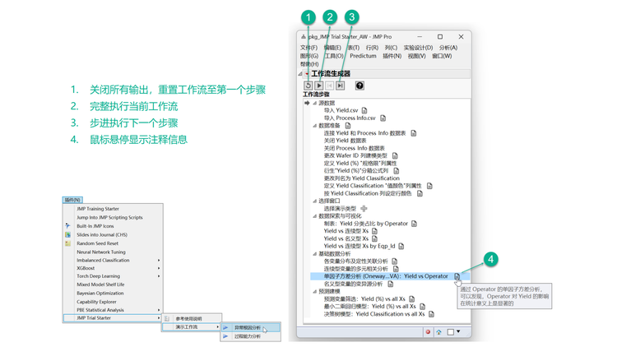Open the 演示工作流 submenu entry

coord(192,327)
